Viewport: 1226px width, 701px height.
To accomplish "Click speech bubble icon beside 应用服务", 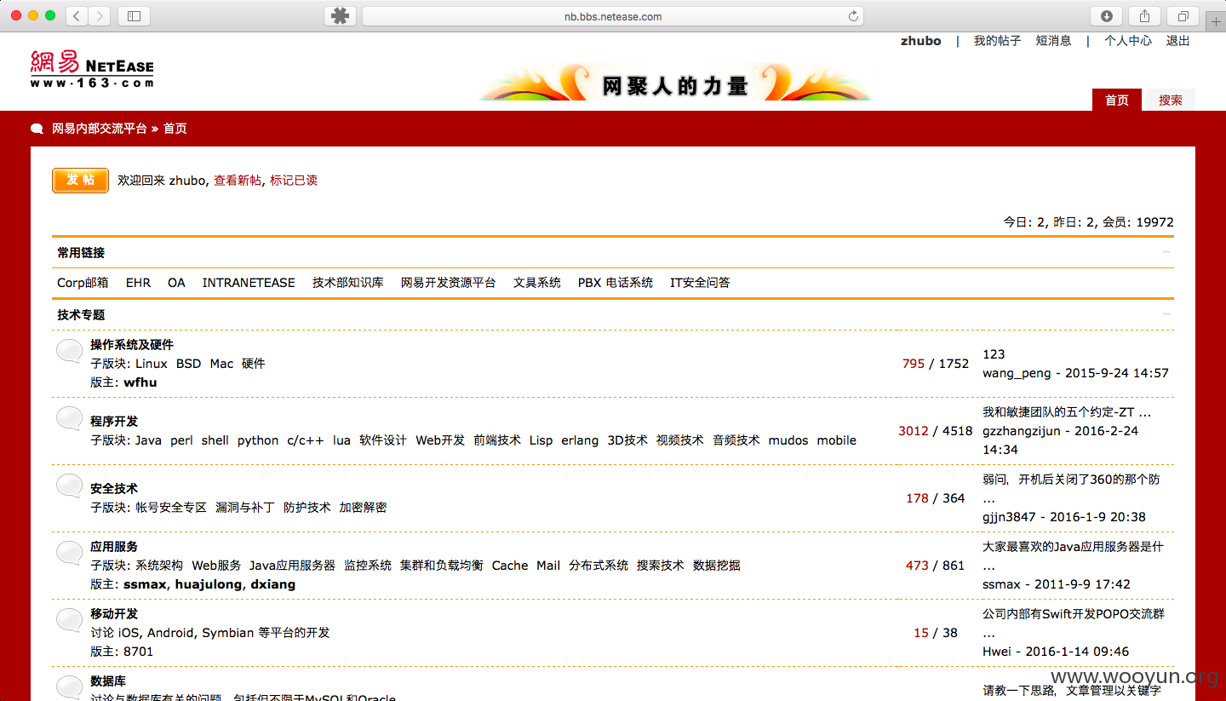I will 70,553.
